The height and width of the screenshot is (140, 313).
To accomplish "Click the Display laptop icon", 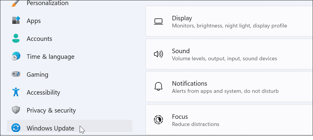I will tap(158, 21).
